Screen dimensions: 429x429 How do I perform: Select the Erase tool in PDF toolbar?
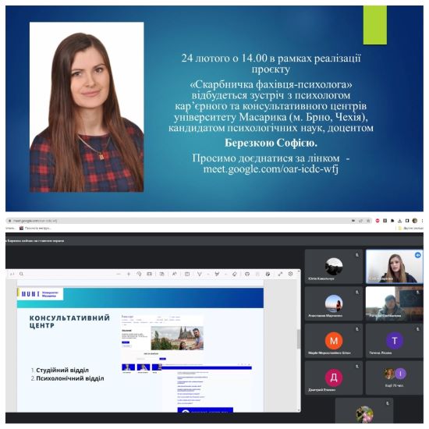(x=235, y=274)
